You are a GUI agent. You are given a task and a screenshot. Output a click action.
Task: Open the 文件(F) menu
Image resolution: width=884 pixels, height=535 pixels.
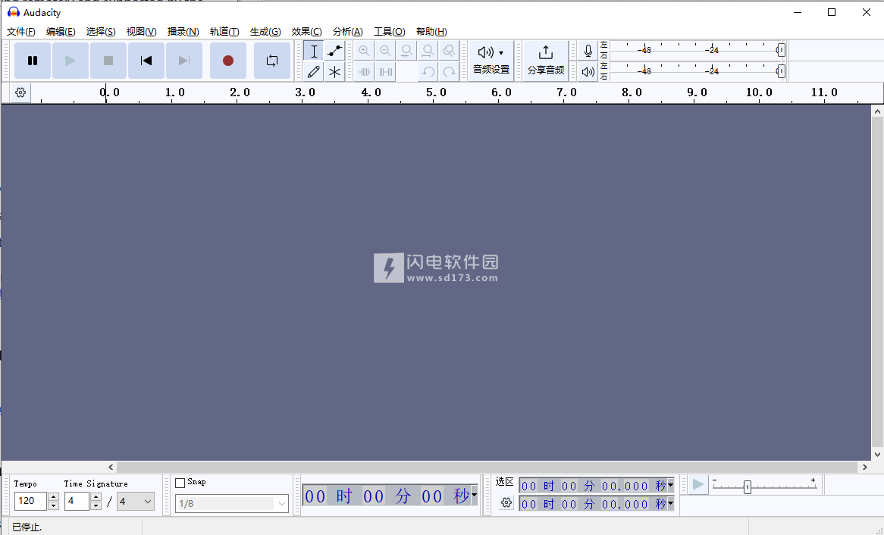point(21,32)
